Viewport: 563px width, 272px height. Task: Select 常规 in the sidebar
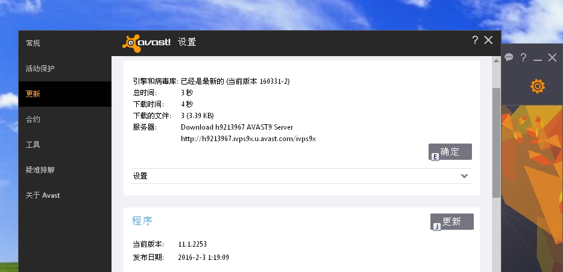point(33,43)
